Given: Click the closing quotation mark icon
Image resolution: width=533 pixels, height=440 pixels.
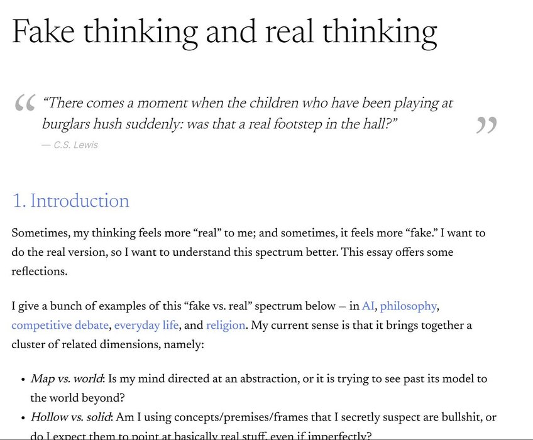Looking at the screenshot, I should 486,125.
